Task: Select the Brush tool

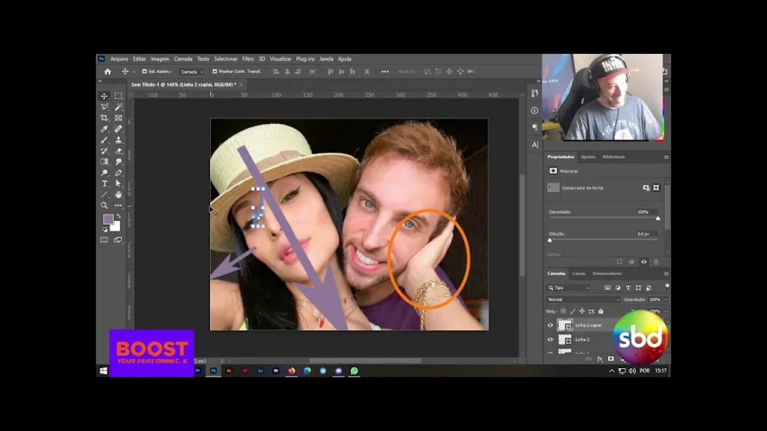Action: point(104,140)
